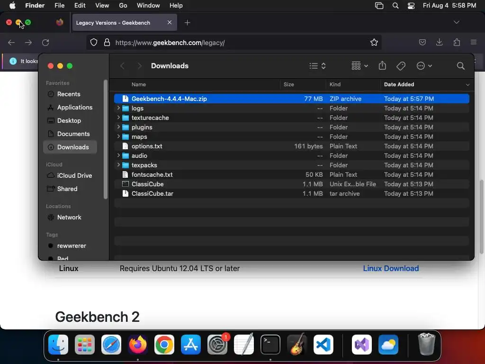Open Visual Studio Code in the Dock
This screenshot has height=364, width=485.
[x=323, y=344]
